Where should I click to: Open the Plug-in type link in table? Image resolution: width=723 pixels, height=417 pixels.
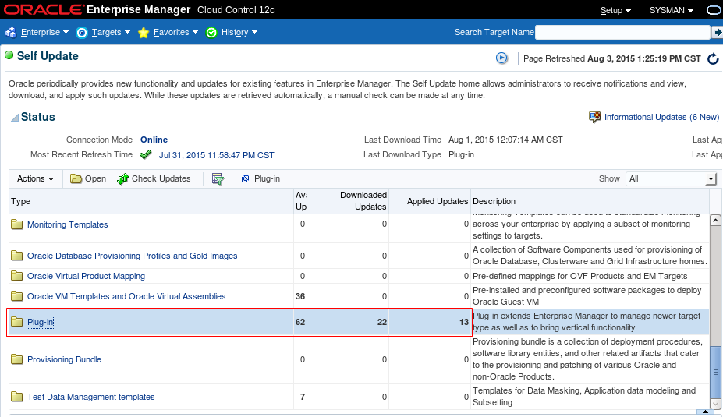[x=40, y=322]
